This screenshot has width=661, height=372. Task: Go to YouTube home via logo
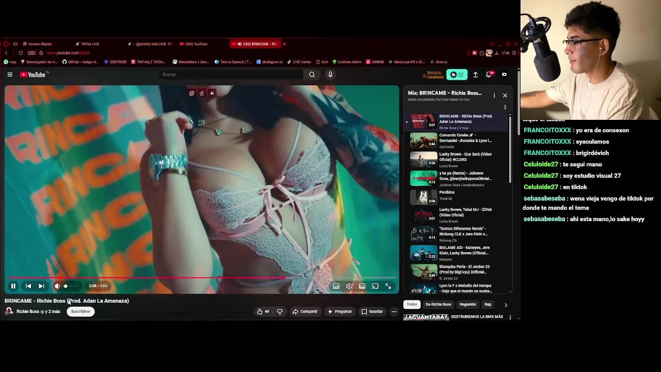point(33,74)
